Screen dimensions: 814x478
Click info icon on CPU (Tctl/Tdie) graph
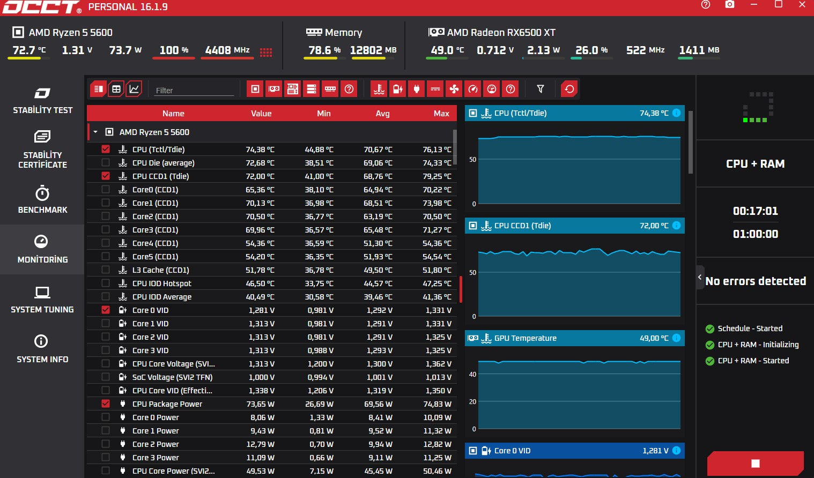click(x=677, y=113)
